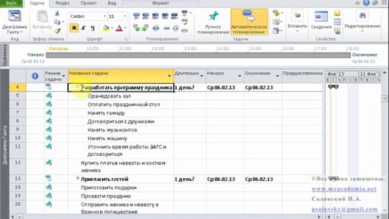Click the vertical scrollbar thumb

[x=384, y=99]
